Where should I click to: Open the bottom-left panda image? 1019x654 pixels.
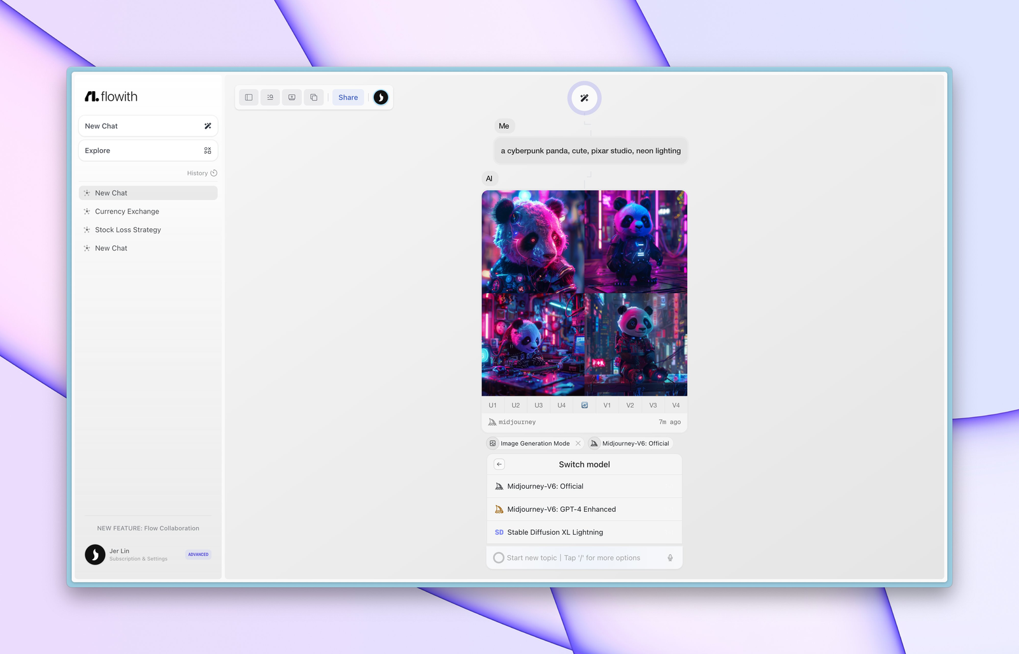533,345
